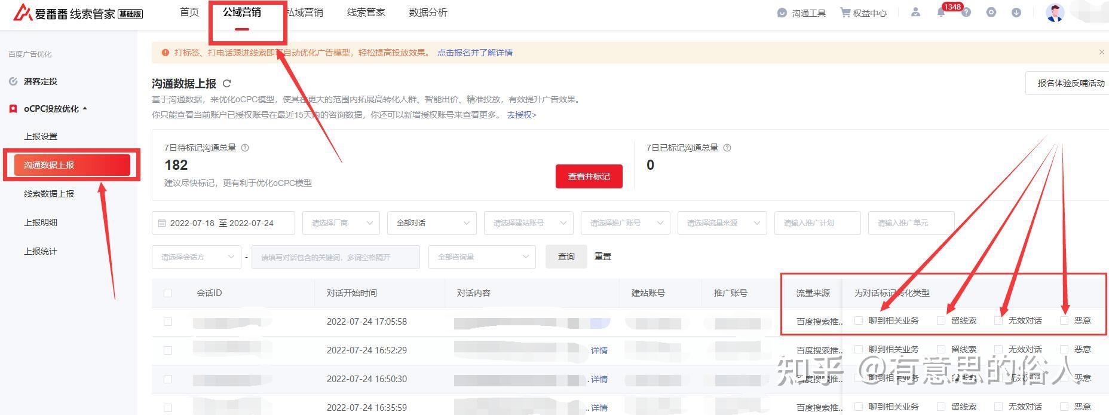Toggle the select-all checkbox in table header
Screen dimensions: 1109x415
[x=168, y=293]
